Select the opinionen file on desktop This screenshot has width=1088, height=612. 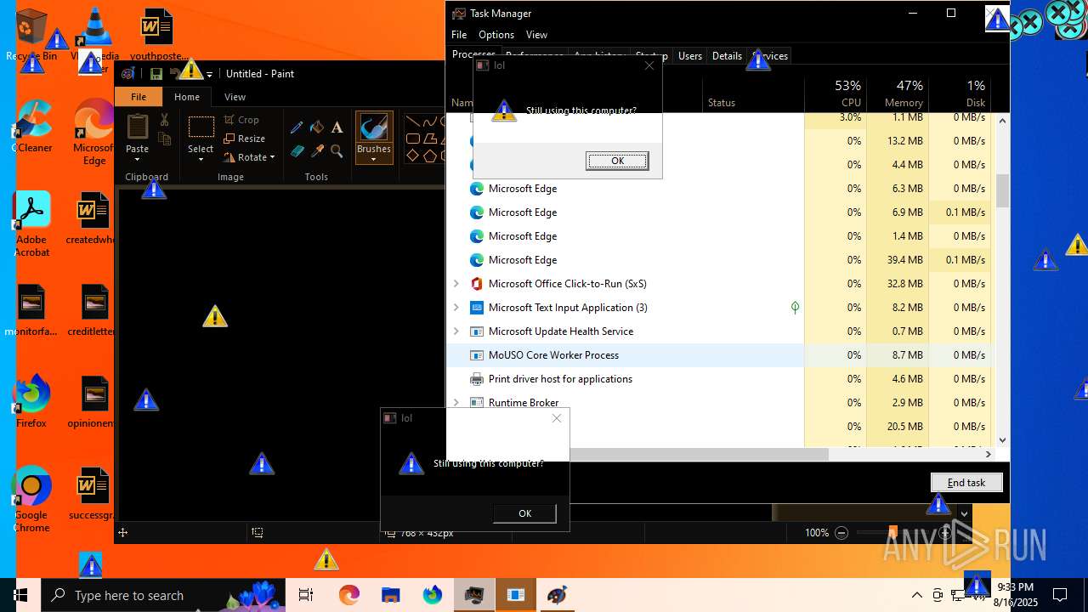(92, 402)
